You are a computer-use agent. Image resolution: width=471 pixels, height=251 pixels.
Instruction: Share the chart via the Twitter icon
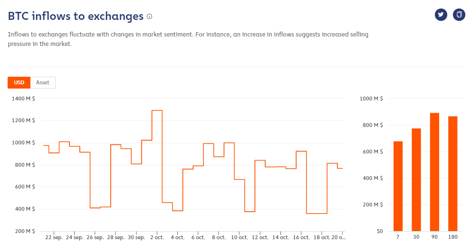[441, 15]
